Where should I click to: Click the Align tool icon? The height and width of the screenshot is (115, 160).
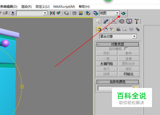pos(59,13)
